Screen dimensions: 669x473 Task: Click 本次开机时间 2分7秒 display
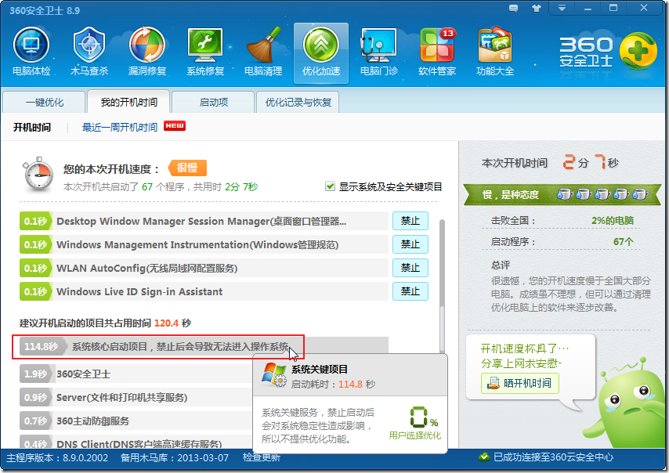click(x=550, y=163)
